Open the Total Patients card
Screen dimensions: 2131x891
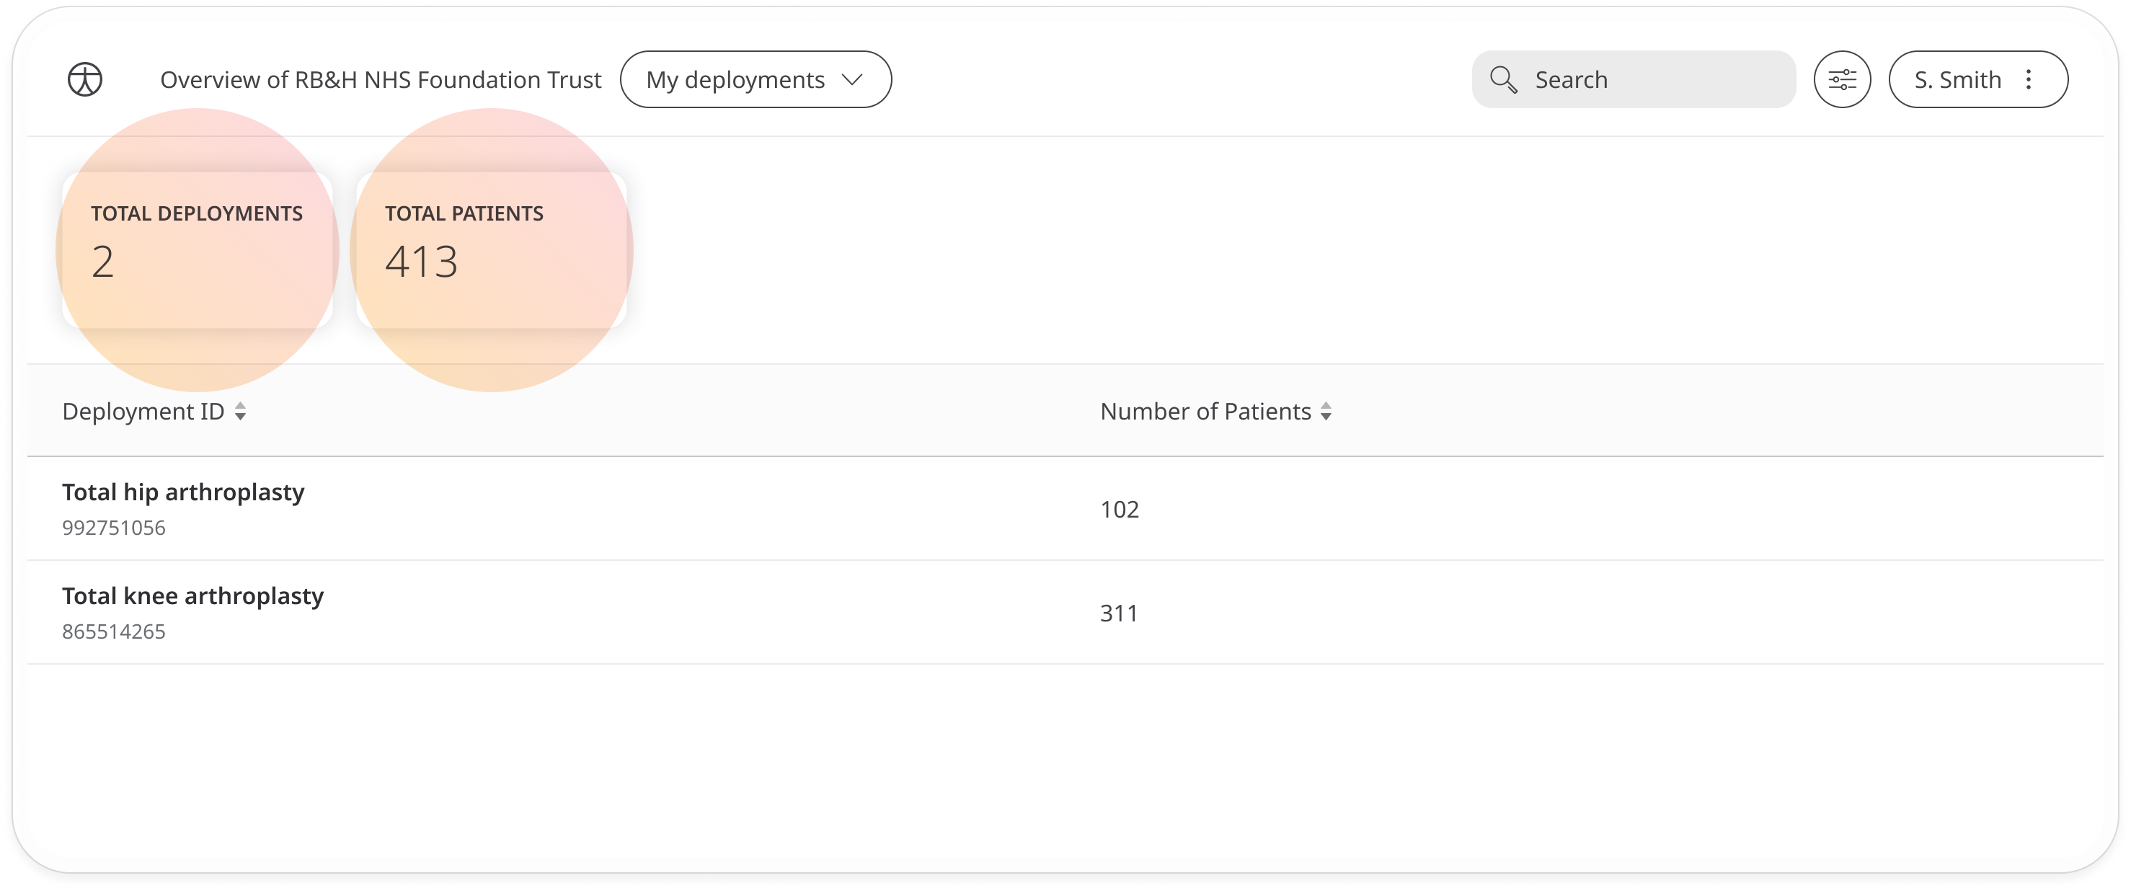click(492, 250)
